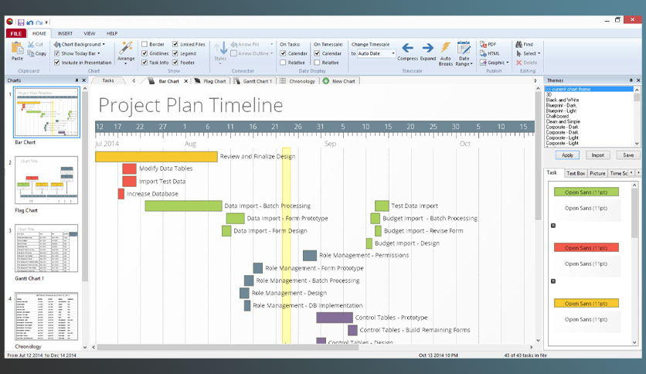
Task: Click the Find binoculars icon
Action: tap(519, 44)
